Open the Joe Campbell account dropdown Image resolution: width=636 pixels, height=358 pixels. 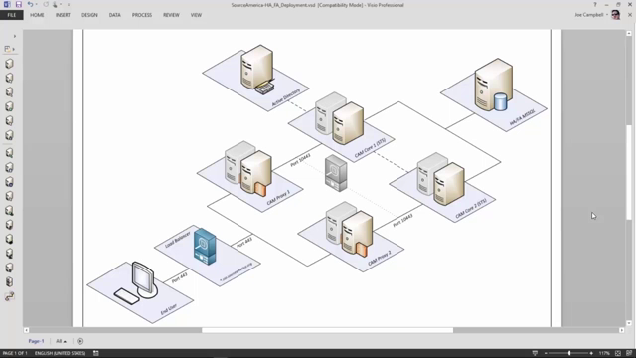607,15
